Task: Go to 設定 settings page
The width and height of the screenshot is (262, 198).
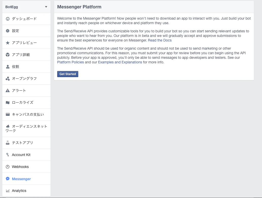Action: (x=26, y=31)
